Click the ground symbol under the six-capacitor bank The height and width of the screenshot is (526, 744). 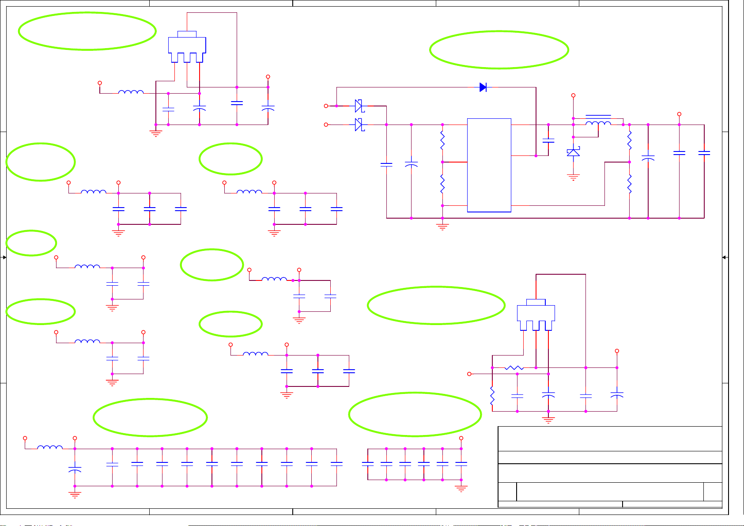point(461,488)
